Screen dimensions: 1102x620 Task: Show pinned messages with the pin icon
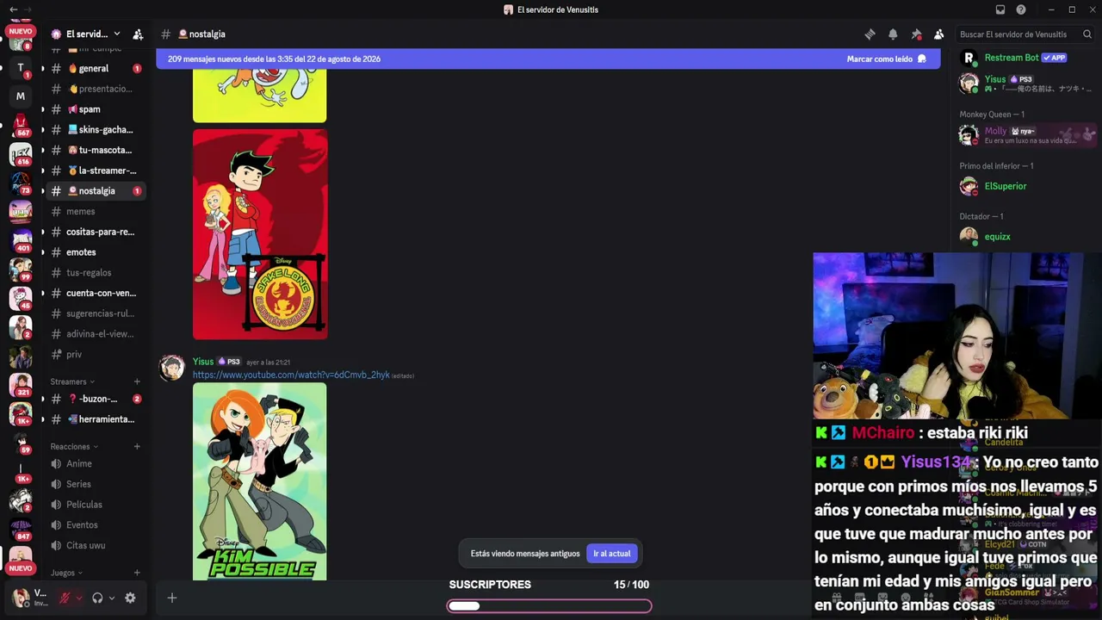[916, 34]
